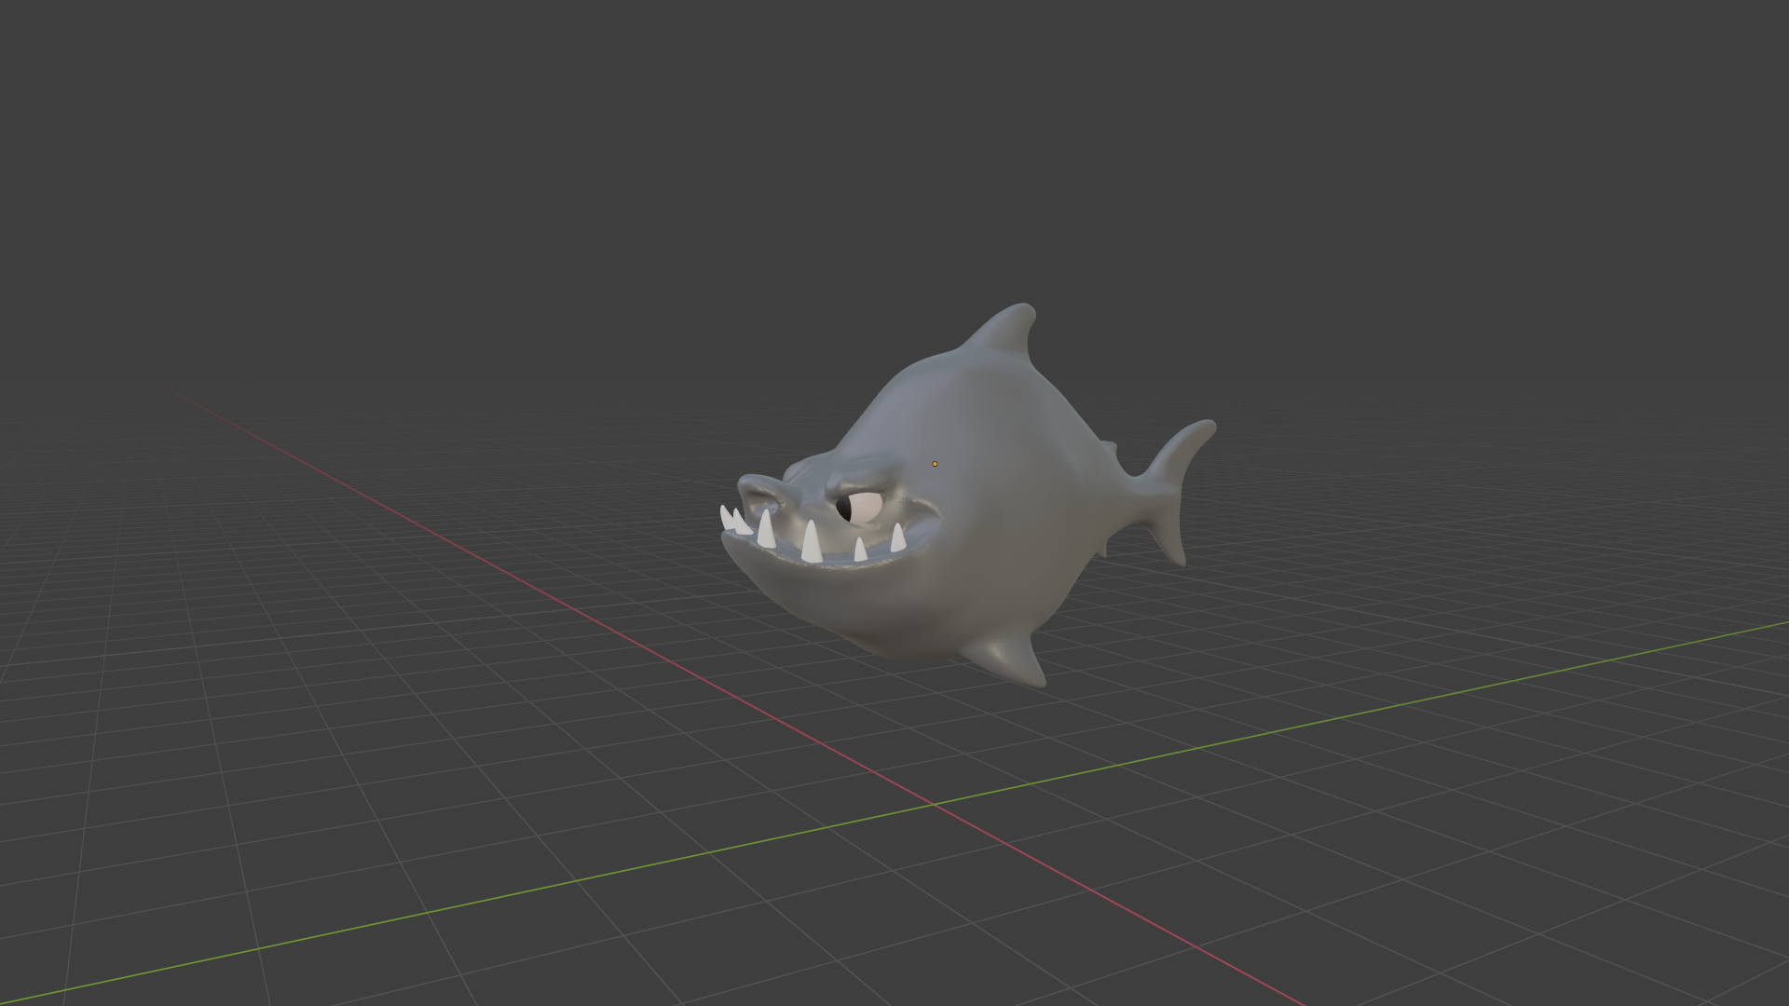The width and height of the screenshot is (1789, 1006).
Task: Click the orange object origin dot
Action: 935,464
